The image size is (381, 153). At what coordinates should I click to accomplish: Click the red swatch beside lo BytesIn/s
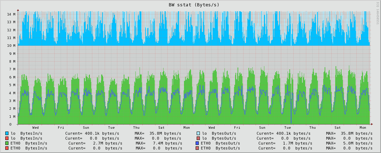[7, 139]
